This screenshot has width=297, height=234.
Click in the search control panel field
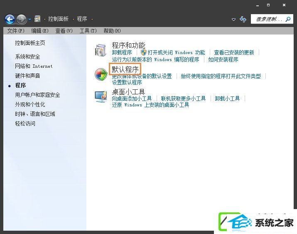[x=269, y=19]
